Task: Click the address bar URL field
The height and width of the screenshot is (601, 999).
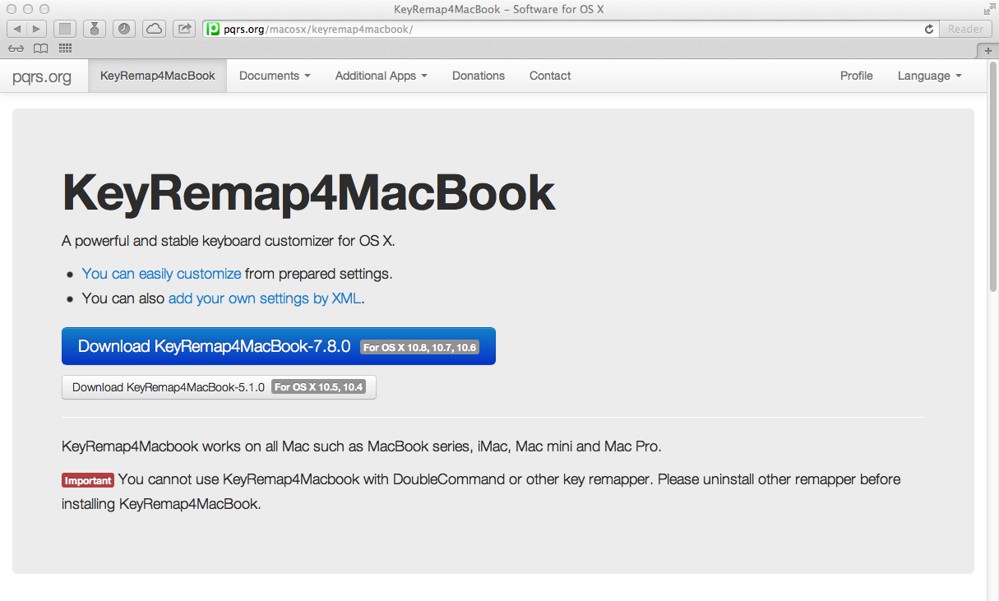Action: click(x=571, y=29)
